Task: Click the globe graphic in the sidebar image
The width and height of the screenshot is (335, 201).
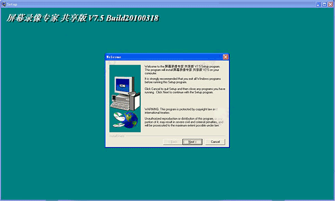Action: click(x=131, y=120)
